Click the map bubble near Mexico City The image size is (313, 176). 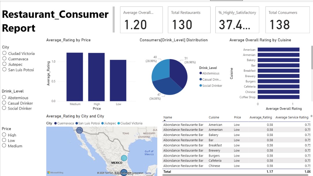[x=124, y=172]
